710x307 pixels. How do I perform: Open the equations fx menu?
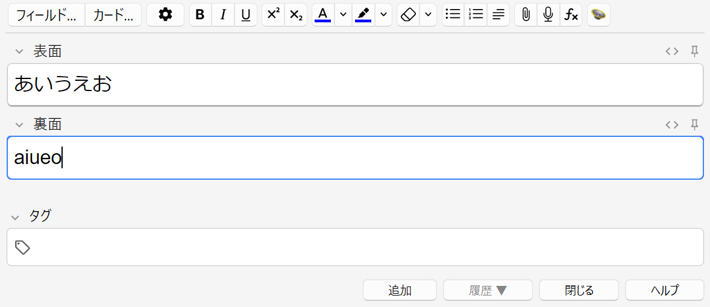pos(570,15)
